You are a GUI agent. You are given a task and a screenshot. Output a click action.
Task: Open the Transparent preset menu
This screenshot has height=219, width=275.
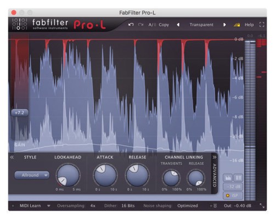click(201, 25)
